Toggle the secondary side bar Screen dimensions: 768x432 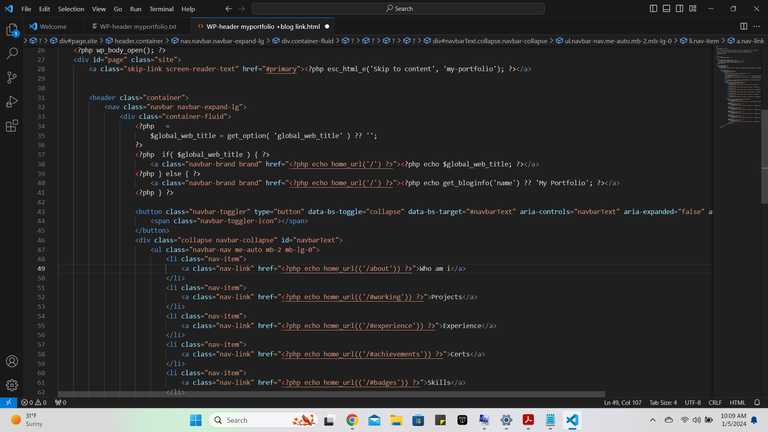680,9
